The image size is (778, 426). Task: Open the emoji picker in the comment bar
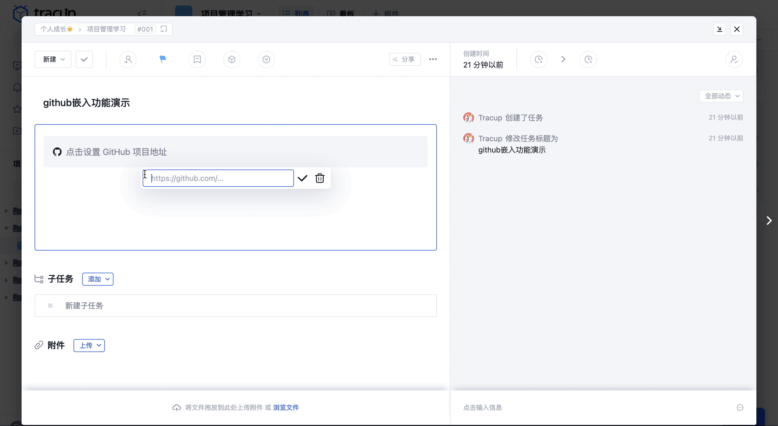(740, 407)
